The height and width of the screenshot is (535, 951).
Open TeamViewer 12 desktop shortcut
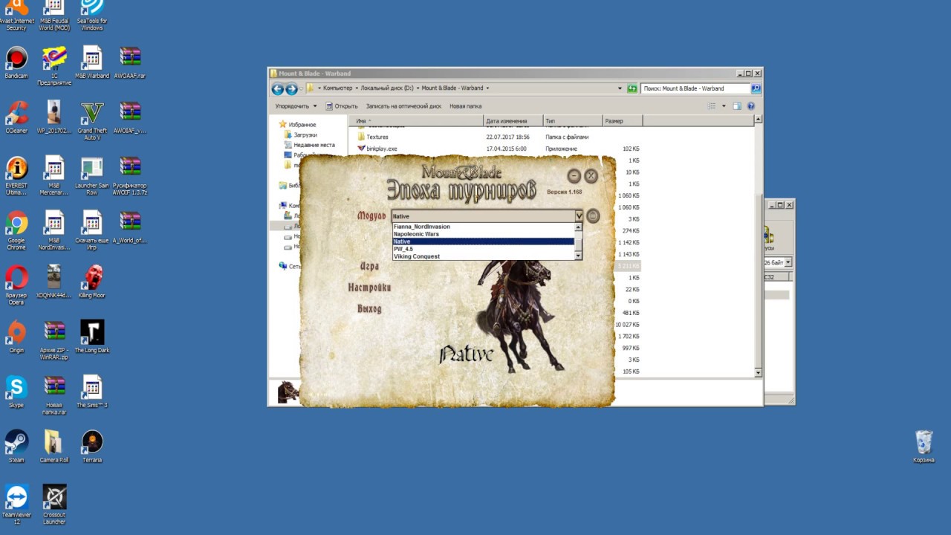click(x=16, y=505)
